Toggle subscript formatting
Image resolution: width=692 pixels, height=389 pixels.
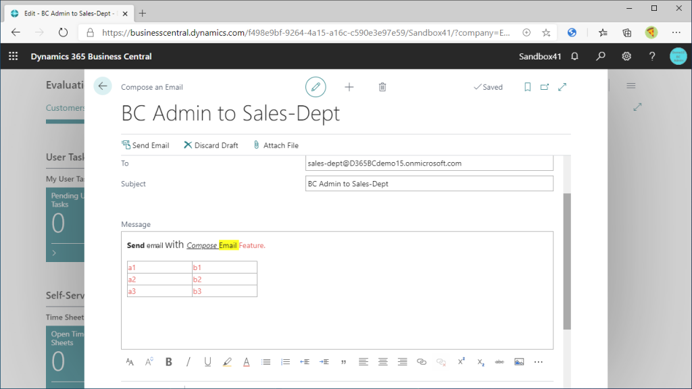(x=480, y=363)
